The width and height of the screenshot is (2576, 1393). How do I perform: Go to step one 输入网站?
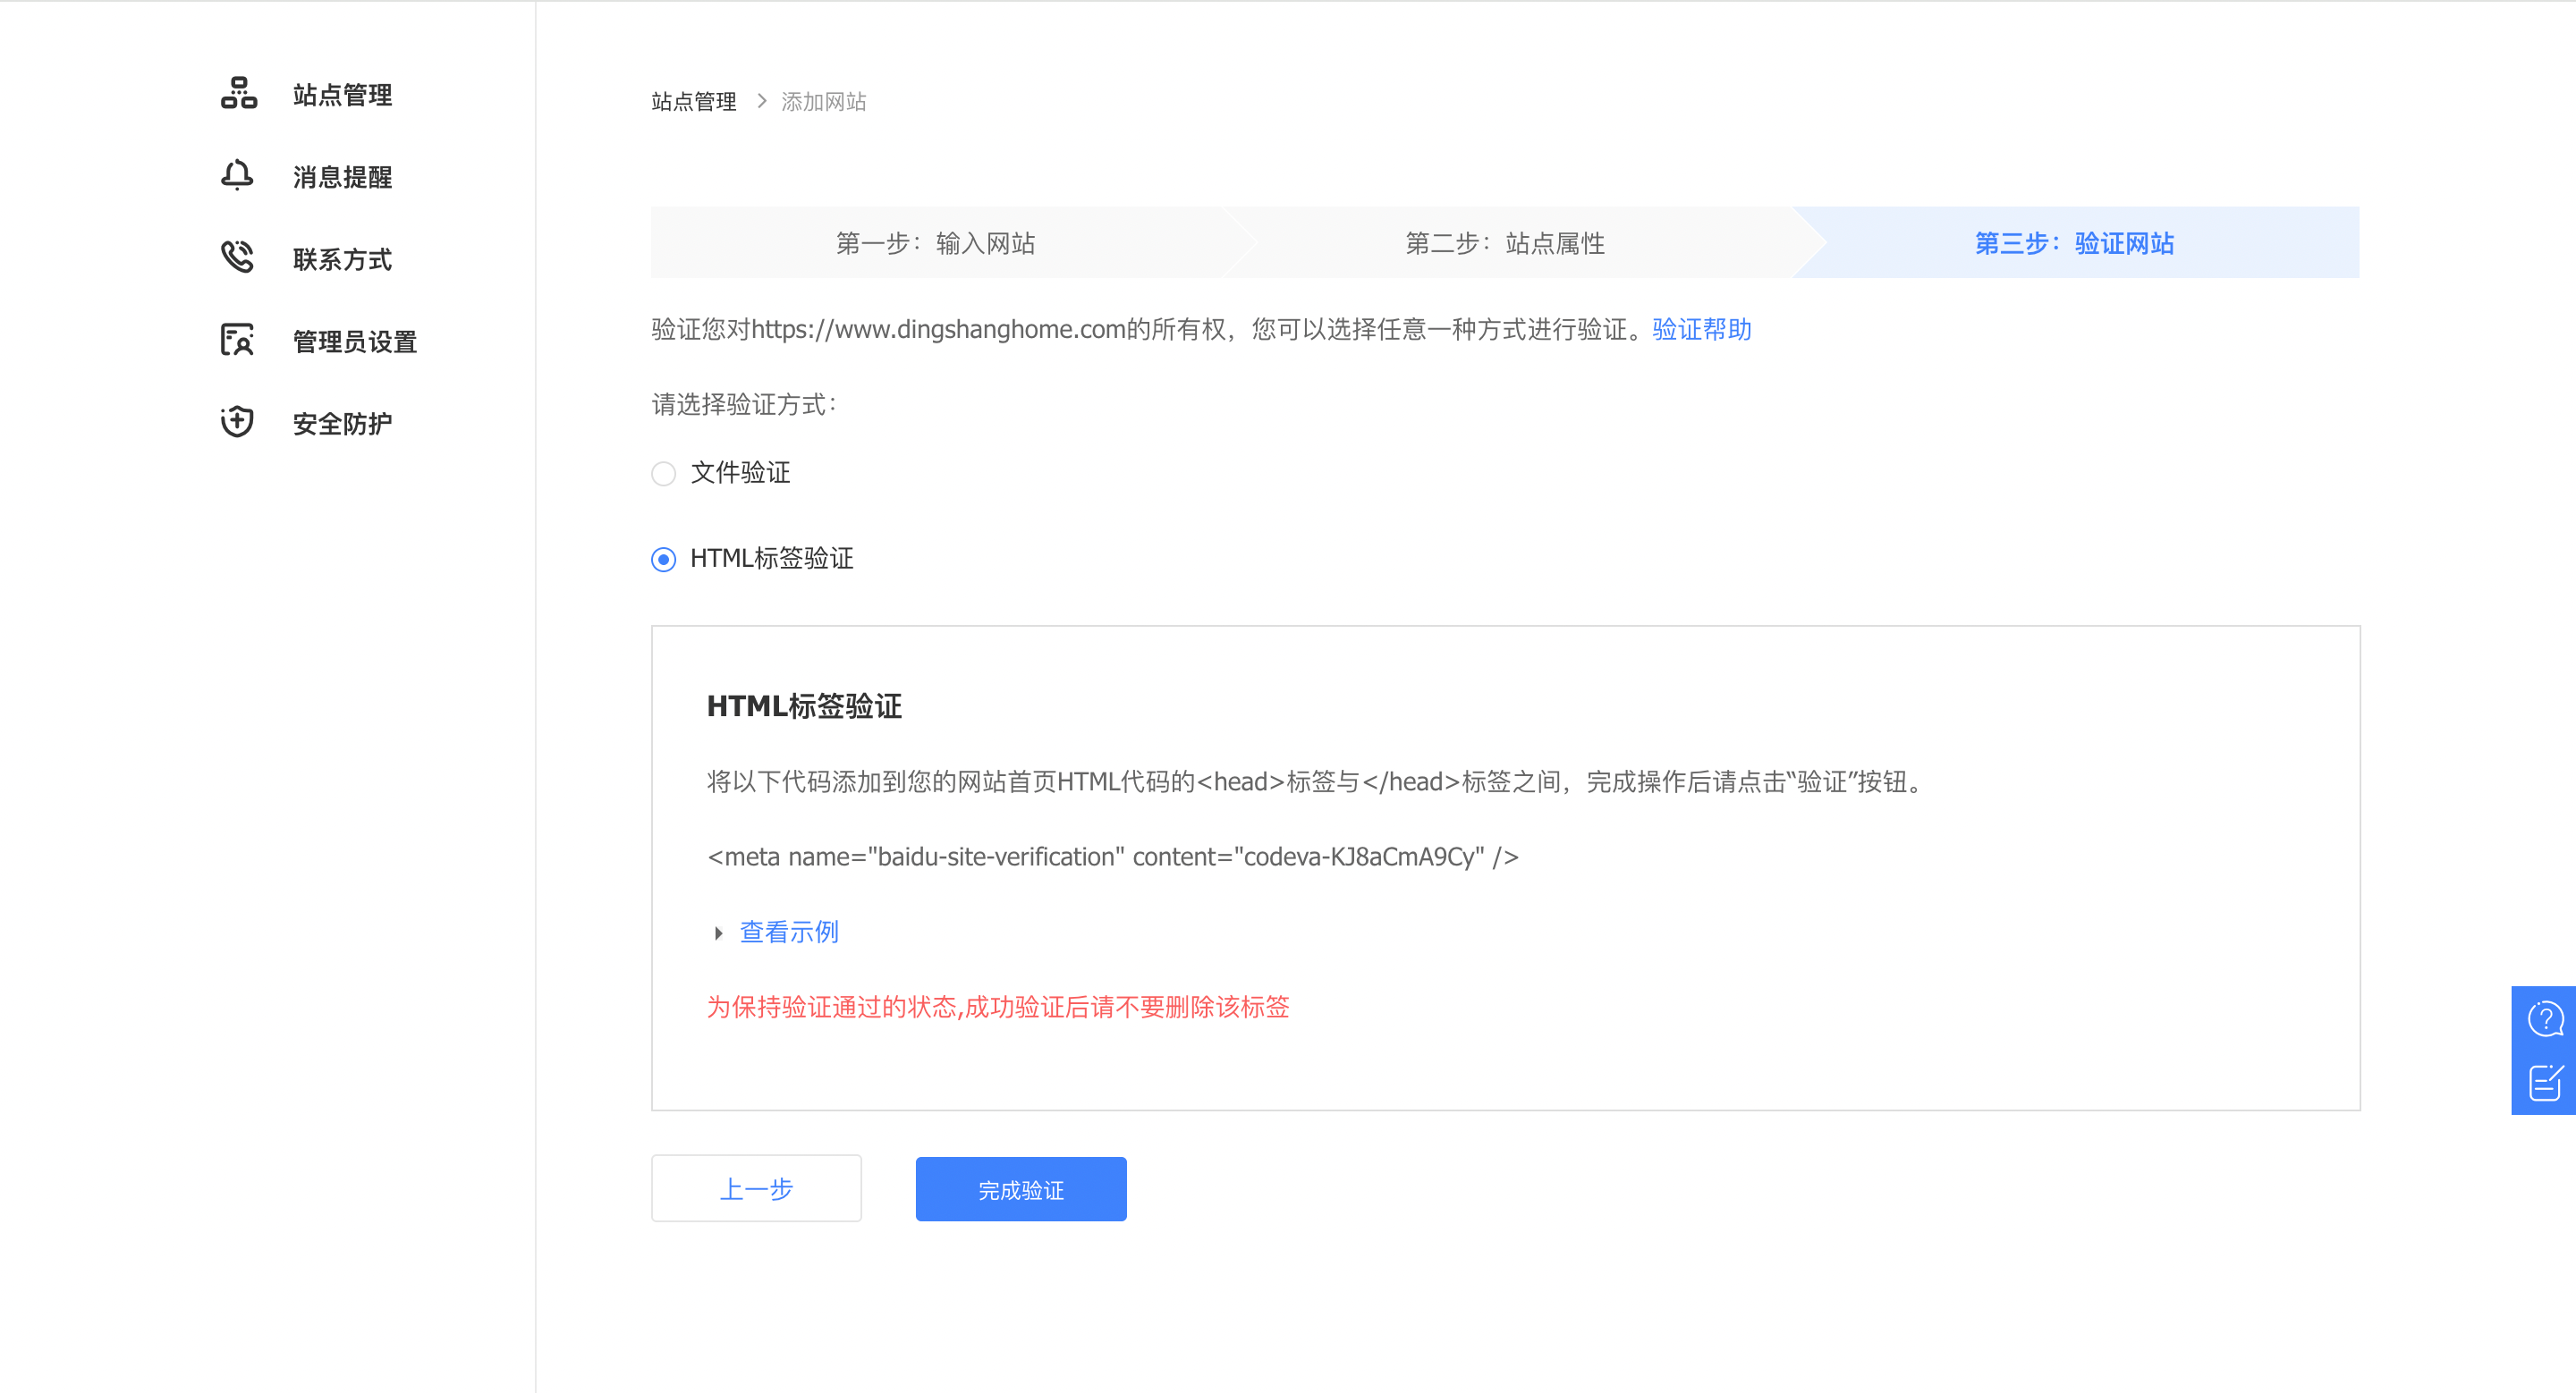[935, 244]
